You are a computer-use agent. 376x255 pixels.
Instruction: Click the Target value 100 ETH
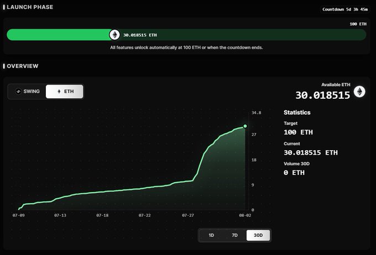coord(298,132)
